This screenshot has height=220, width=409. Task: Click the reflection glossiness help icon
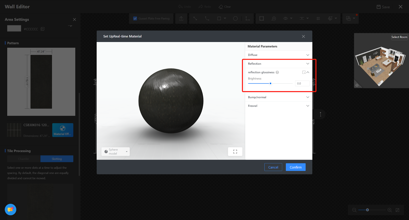[x=277, y=72]
